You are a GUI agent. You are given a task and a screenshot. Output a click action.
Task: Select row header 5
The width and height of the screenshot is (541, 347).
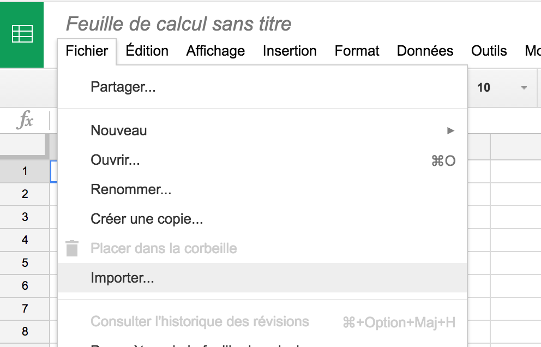(25, 263)
